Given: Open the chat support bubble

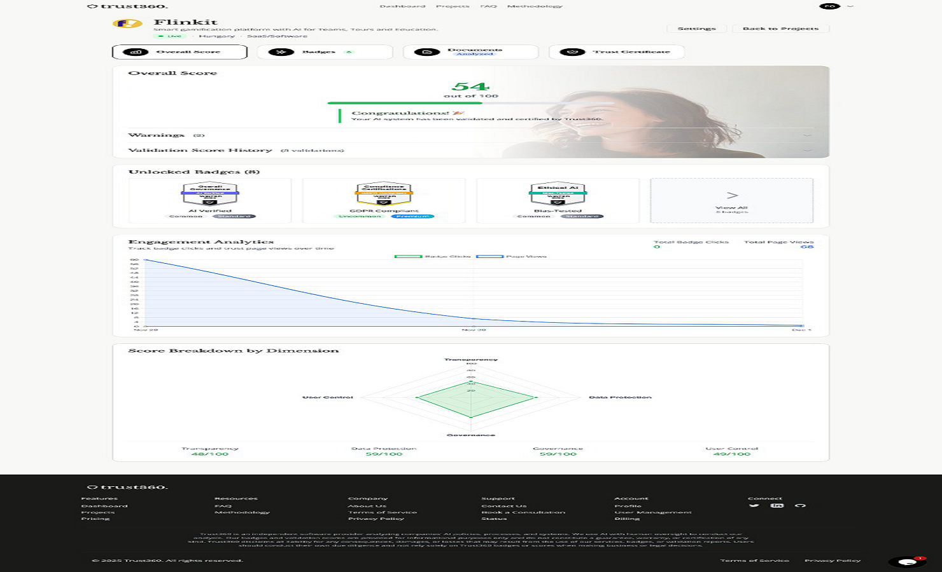Looking at the screenshot, I should click(907, 562).
